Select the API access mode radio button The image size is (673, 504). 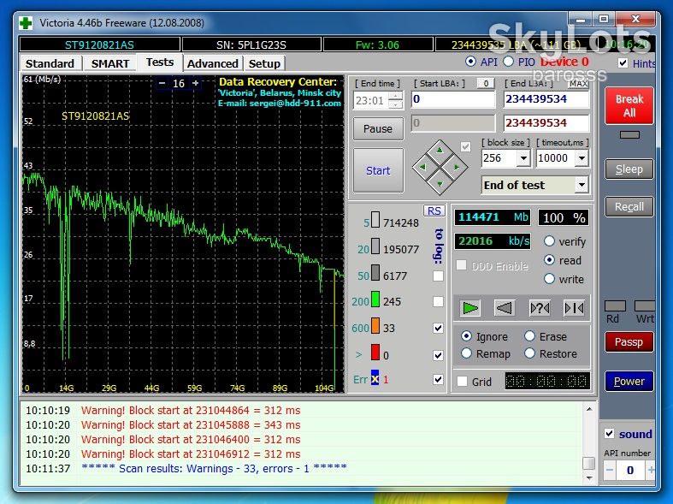pyautogui.click(x=470, y=62)
